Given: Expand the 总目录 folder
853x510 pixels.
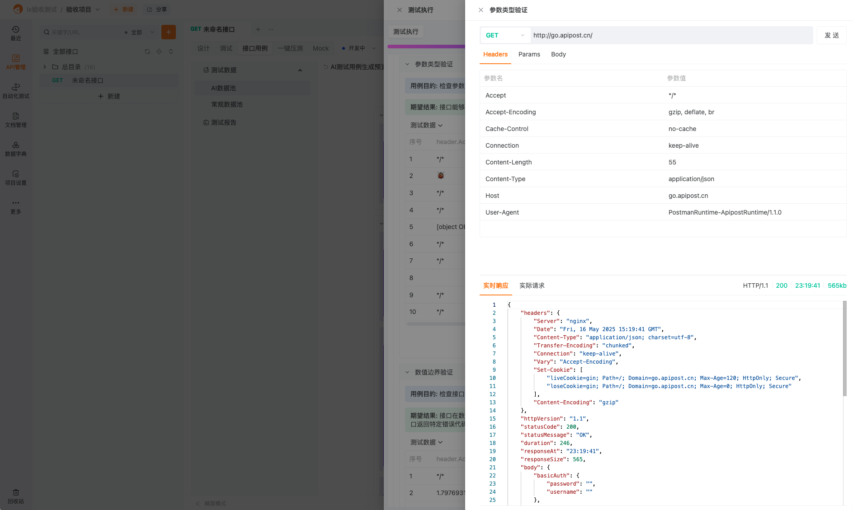Looking at the screenshot, I should click(x=45, y=67).
